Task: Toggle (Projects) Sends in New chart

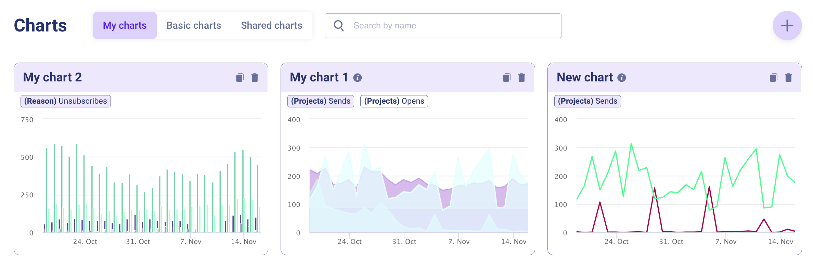Action: coord(588,101)
